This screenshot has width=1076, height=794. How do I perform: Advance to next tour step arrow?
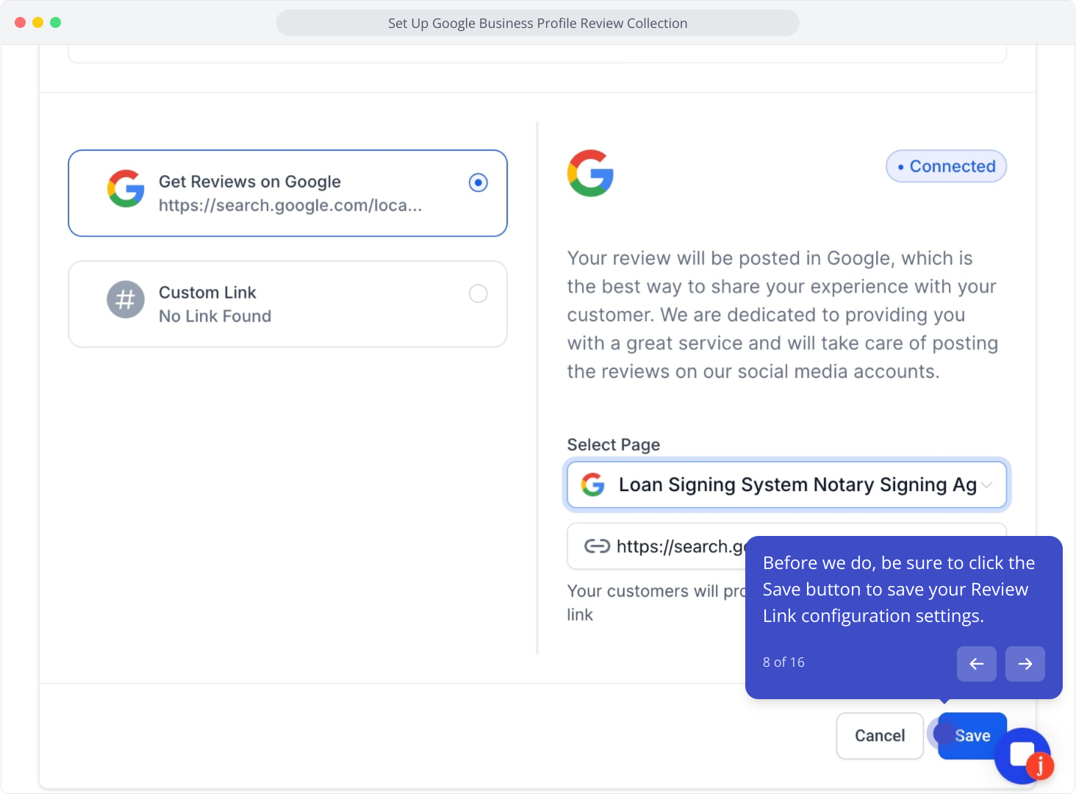pos(1025,664)
